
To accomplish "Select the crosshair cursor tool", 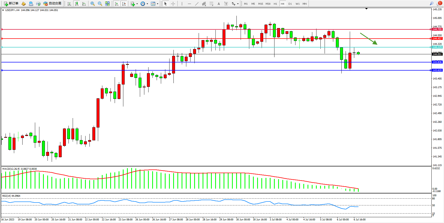I will click(173, 4).
